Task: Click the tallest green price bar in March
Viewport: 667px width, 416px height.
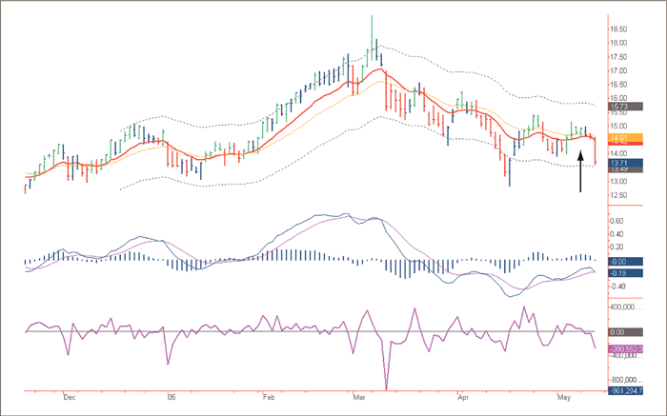Action: (372, 33)
